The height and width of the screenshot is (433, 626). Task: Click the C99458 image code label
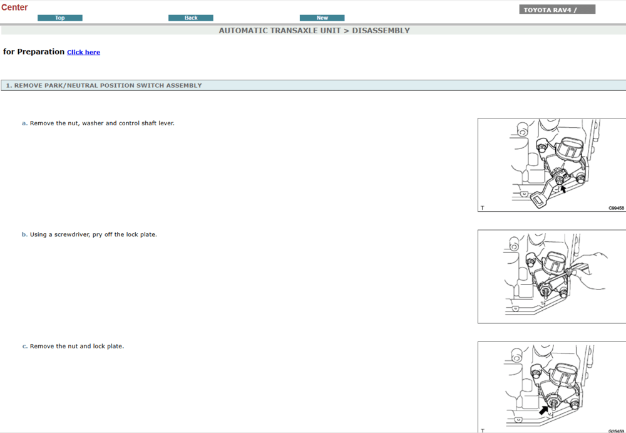click(x=616, y=208)
